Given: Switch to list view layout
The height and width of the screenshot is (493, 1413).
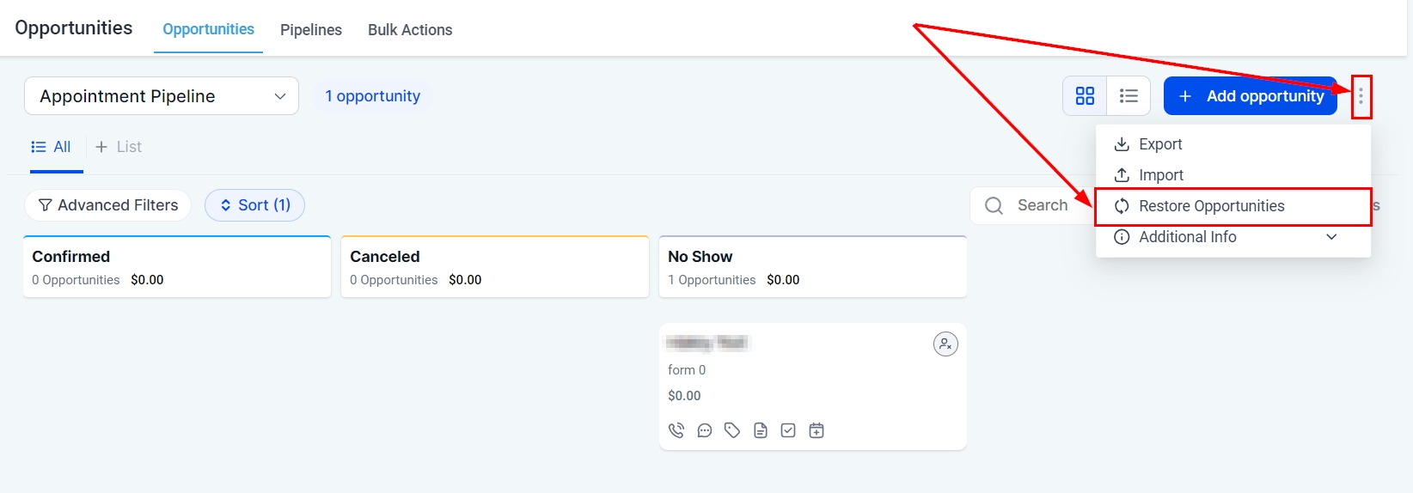Looking at the screenshot, I should click(1129, 96).
